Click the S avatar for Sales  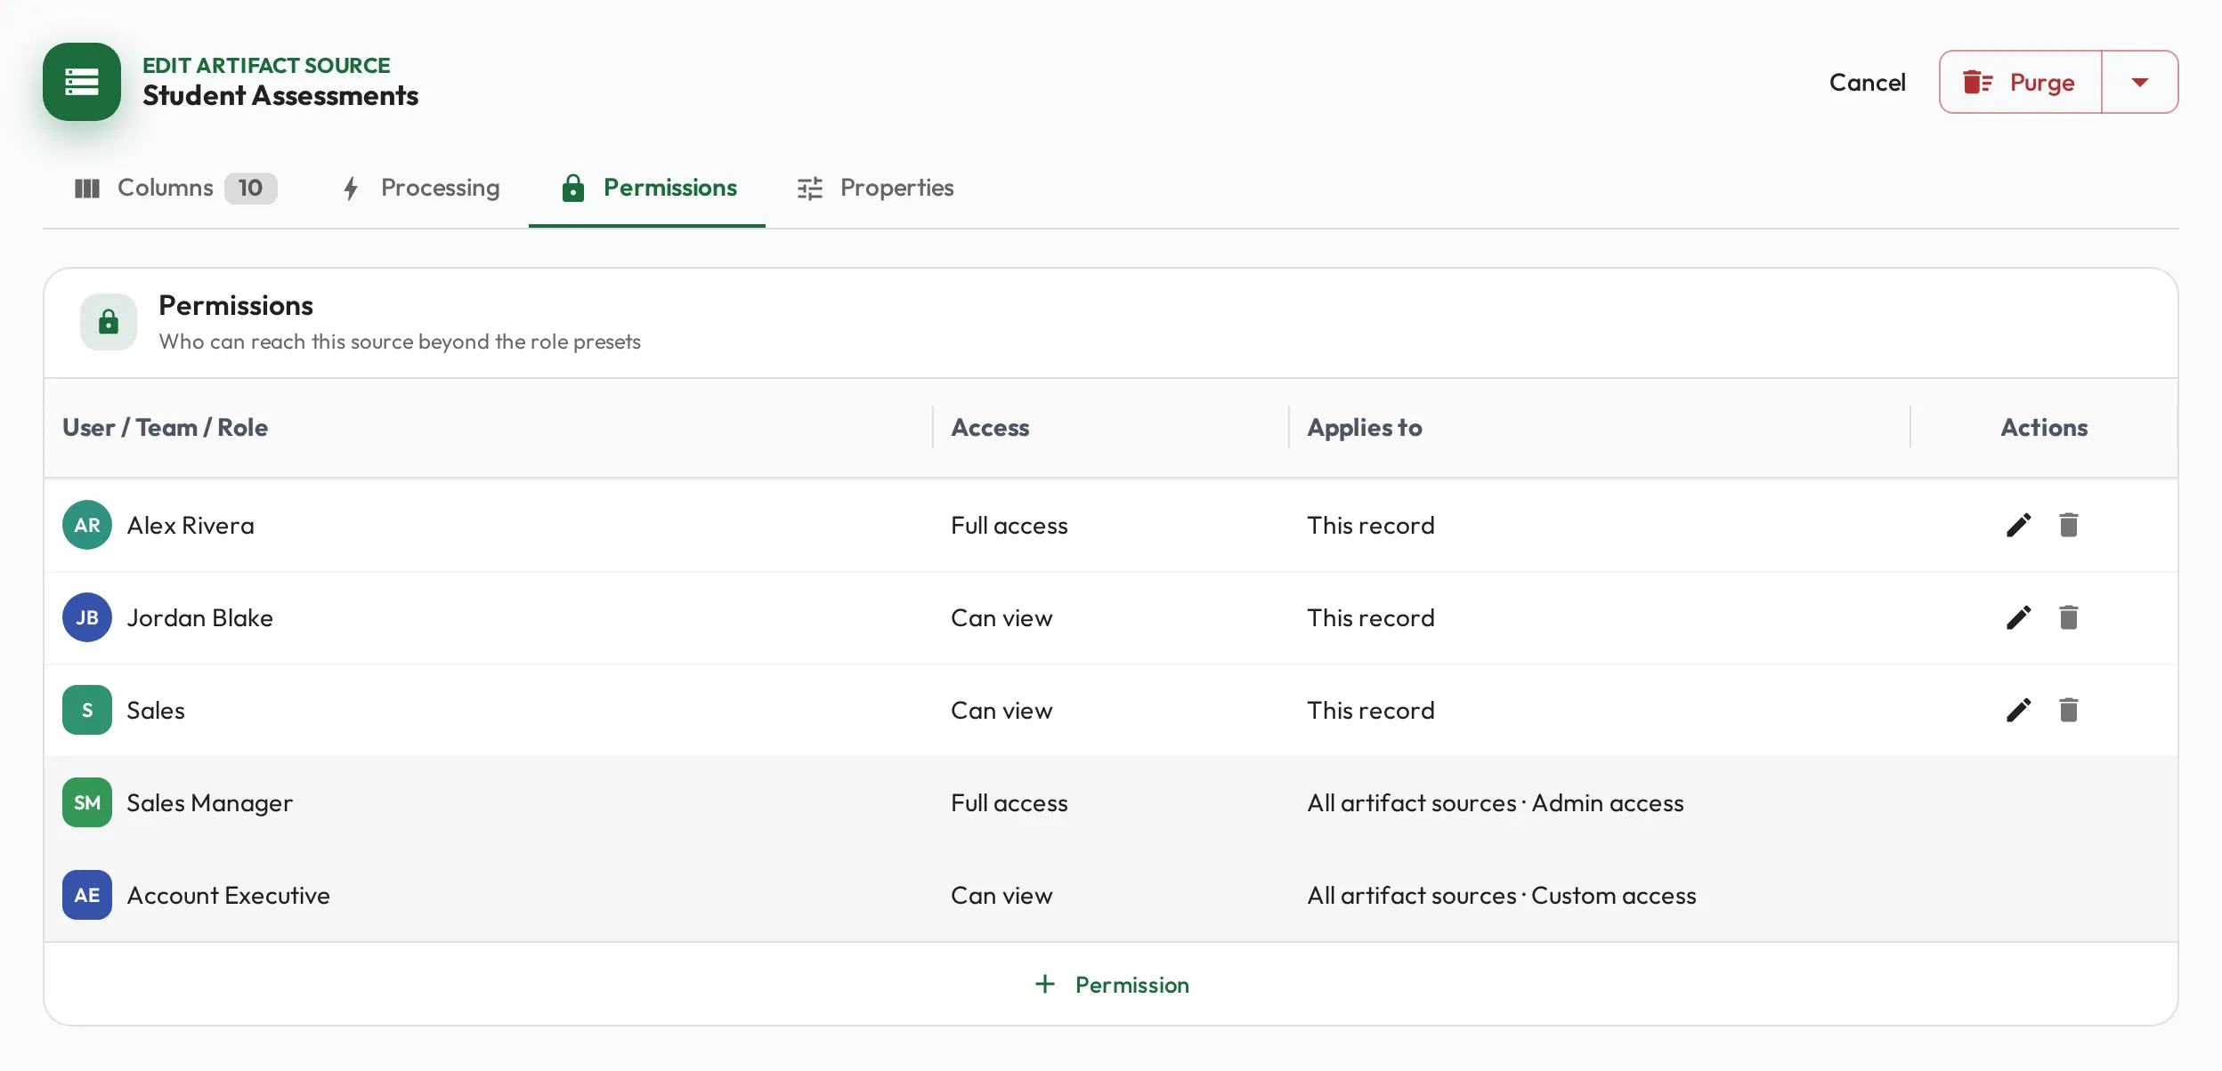pos(87,710)
